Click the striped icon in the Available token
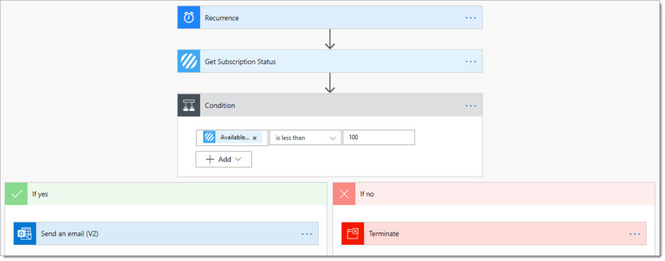The image size is (665, 261). [209, 137]
